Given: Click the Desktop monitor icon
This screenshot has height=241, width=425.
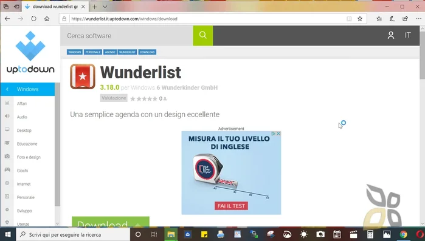Looking at the screenshot, I should [x=7, y=129].
